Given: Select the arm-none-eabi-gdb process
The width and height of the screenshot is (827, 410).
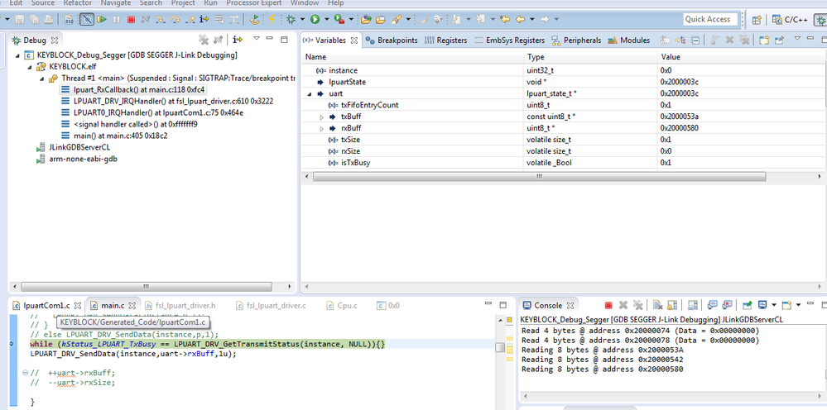Looking at the screenshot, I should coord(76,159).
